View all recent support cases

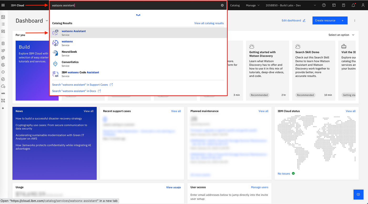tap(176, 111)
